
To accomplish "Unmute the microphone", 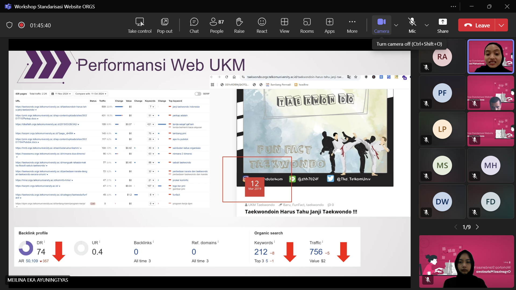I will (412, 25).
